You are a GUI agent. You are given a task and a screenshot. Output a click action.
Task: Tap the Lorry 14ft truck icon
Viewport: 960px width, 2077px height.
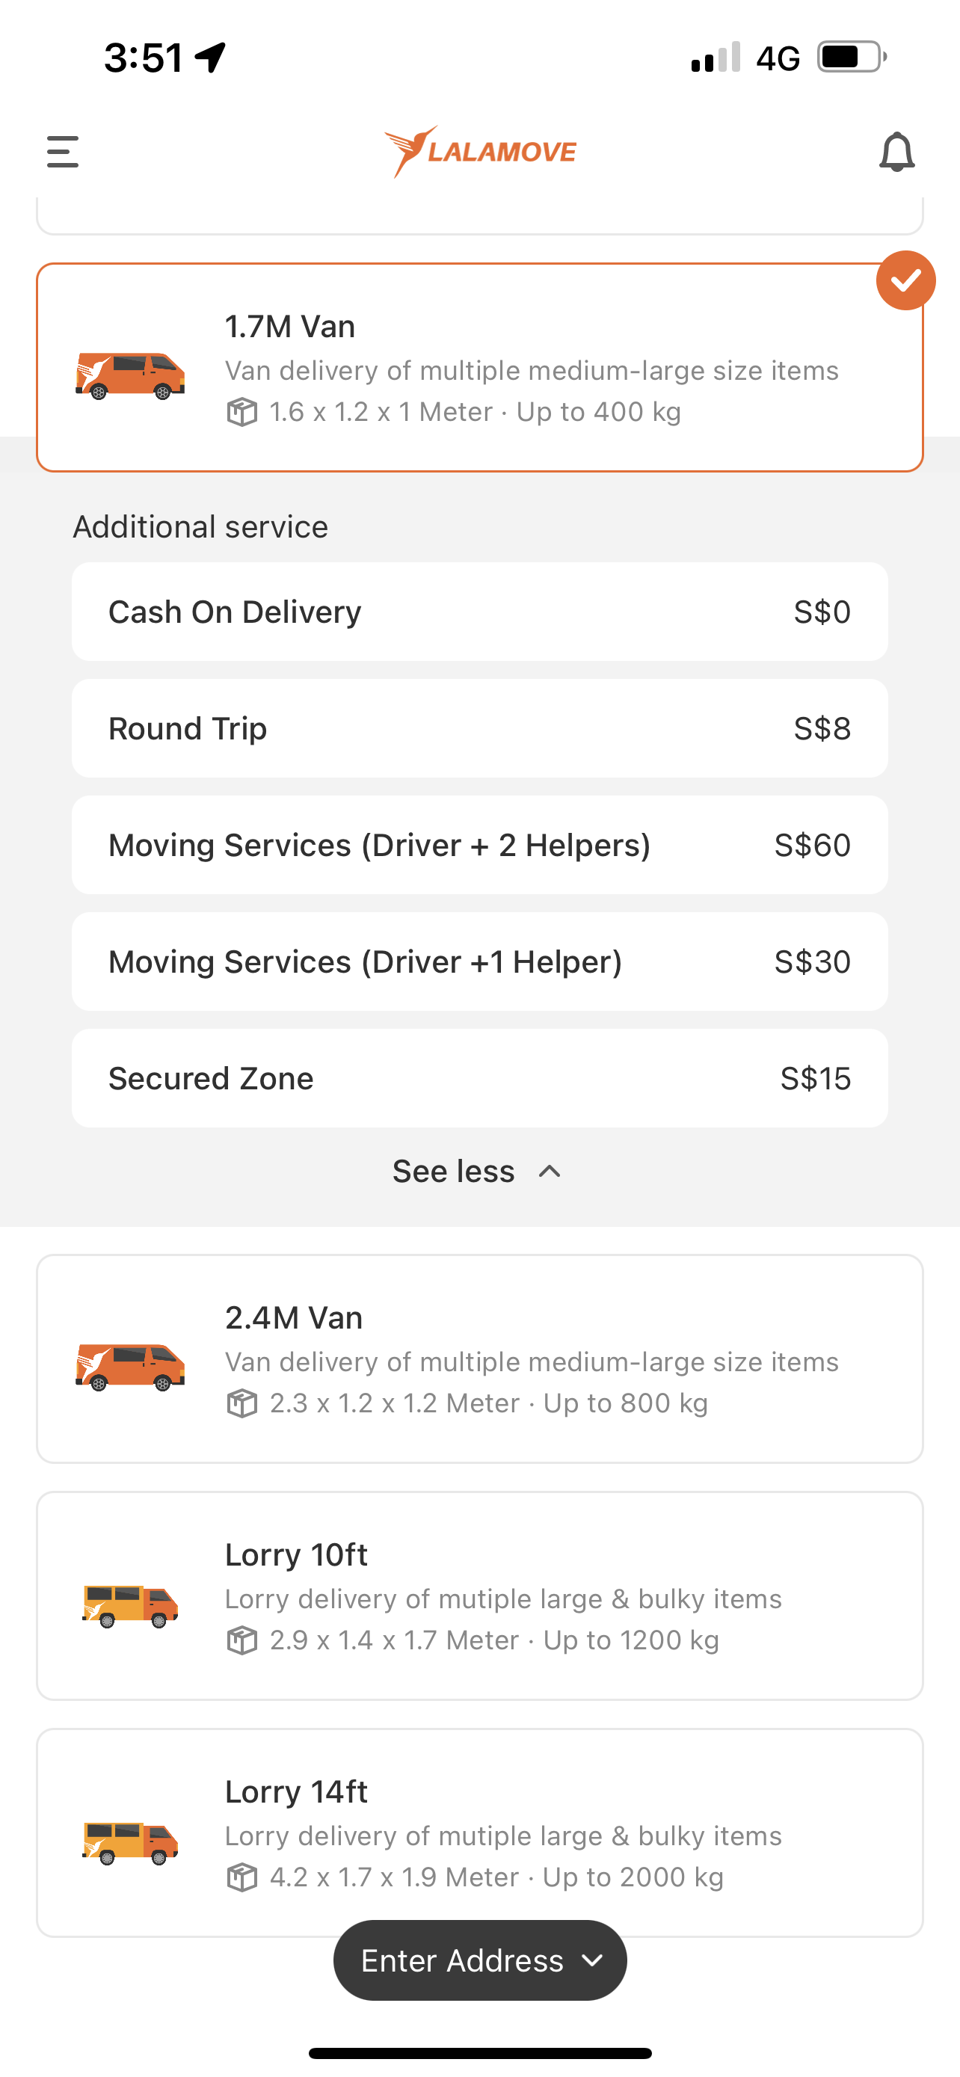[x=130, y=1841]
